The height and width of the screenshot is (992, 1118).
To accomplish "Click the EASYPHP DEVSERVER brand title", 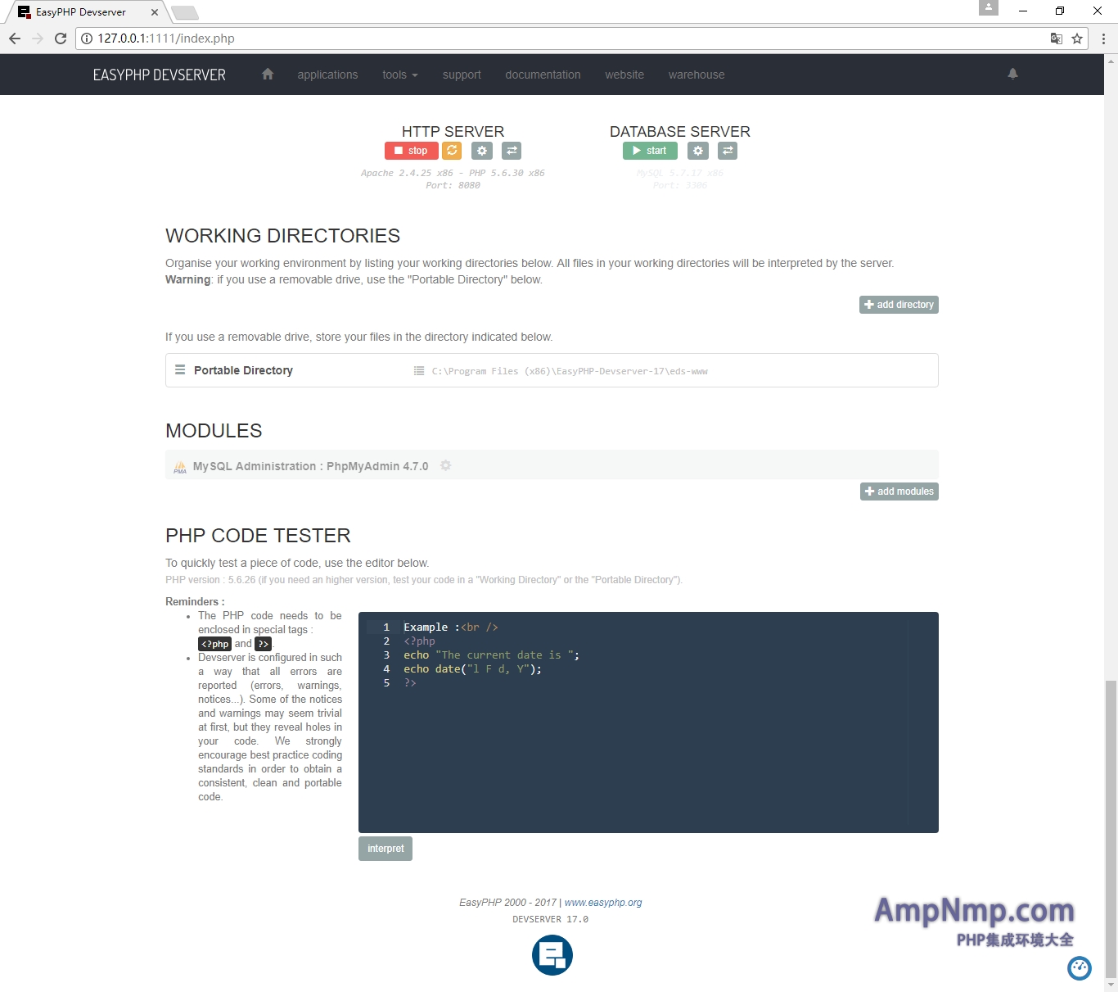I will [x=160, y=75].
